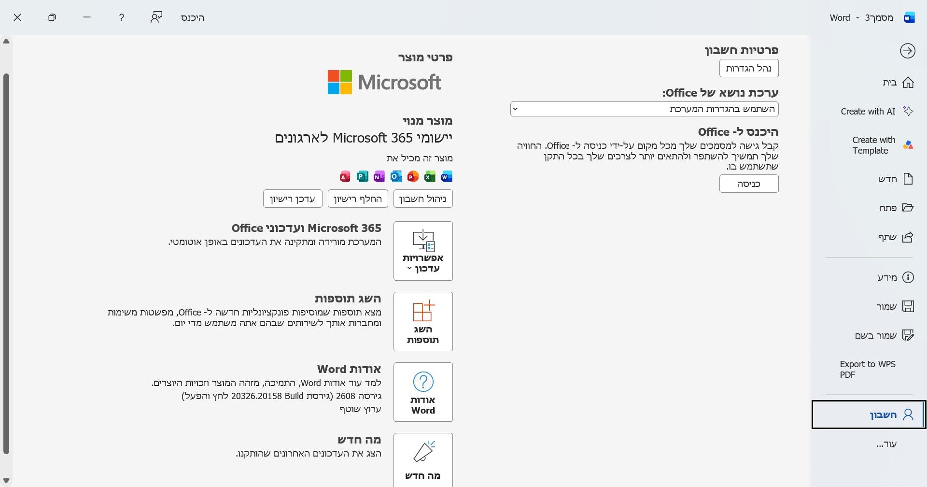
Task: Open the Office theme dropdown
Action: 645,109
